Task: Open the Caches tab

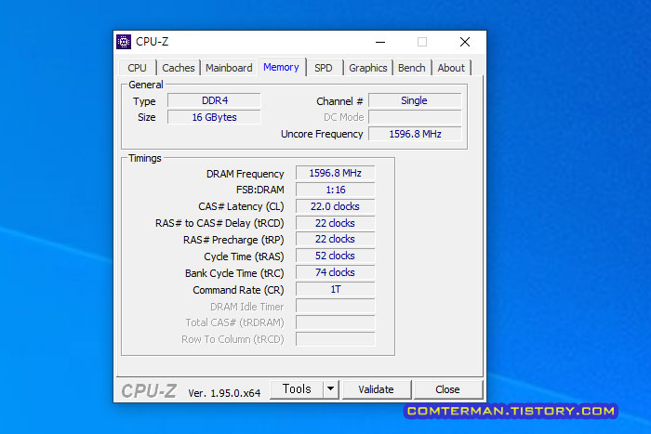Action: pos(179,68)
